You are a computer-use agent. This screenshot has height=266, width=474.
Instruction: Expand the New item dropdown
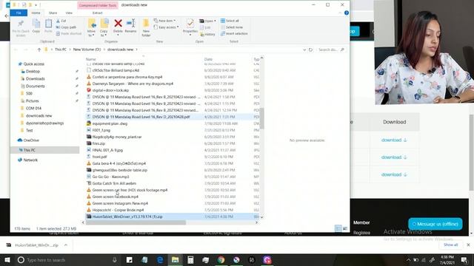coord(164,21)
